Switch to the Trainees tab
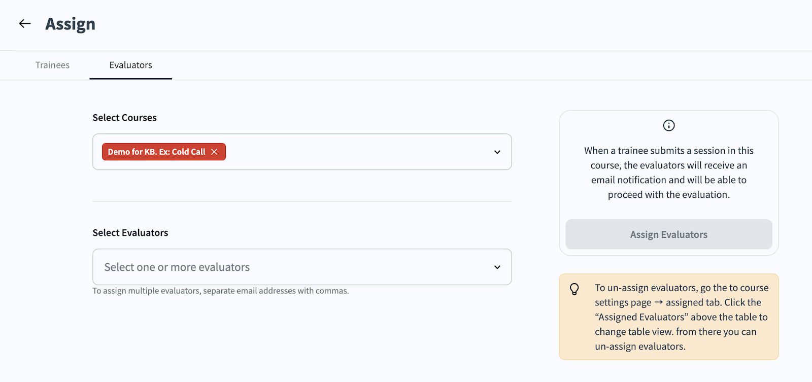812x382 pixels. click(x=52, y=65)
